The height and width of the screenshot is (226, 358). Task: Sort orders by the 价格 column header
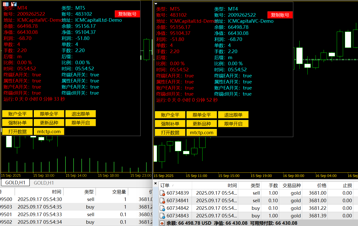[322, 186]
